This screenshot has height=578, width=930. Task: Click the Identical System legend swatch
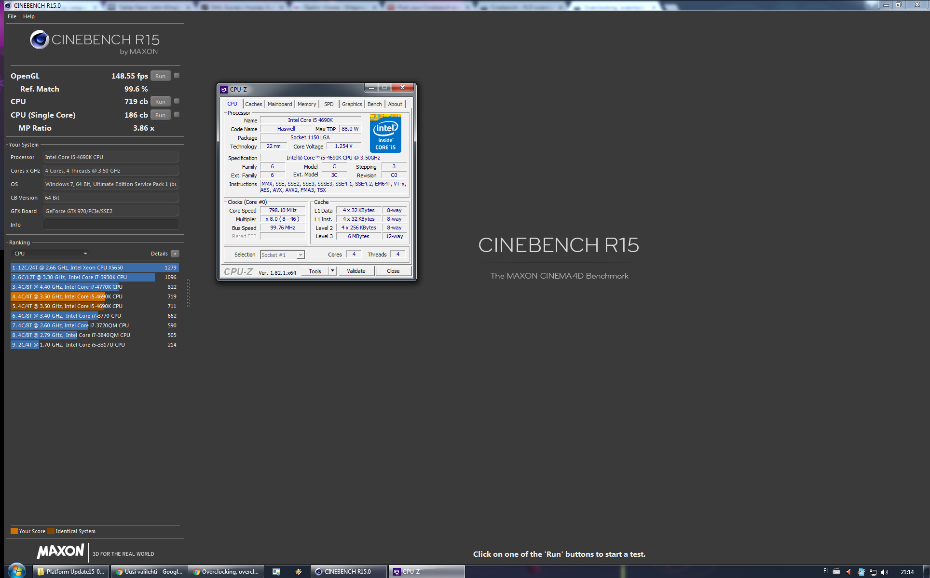click(51, 531)
